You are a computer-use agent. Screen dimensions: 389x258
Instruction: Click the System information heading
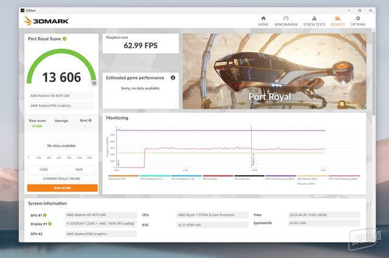[47, 203]
